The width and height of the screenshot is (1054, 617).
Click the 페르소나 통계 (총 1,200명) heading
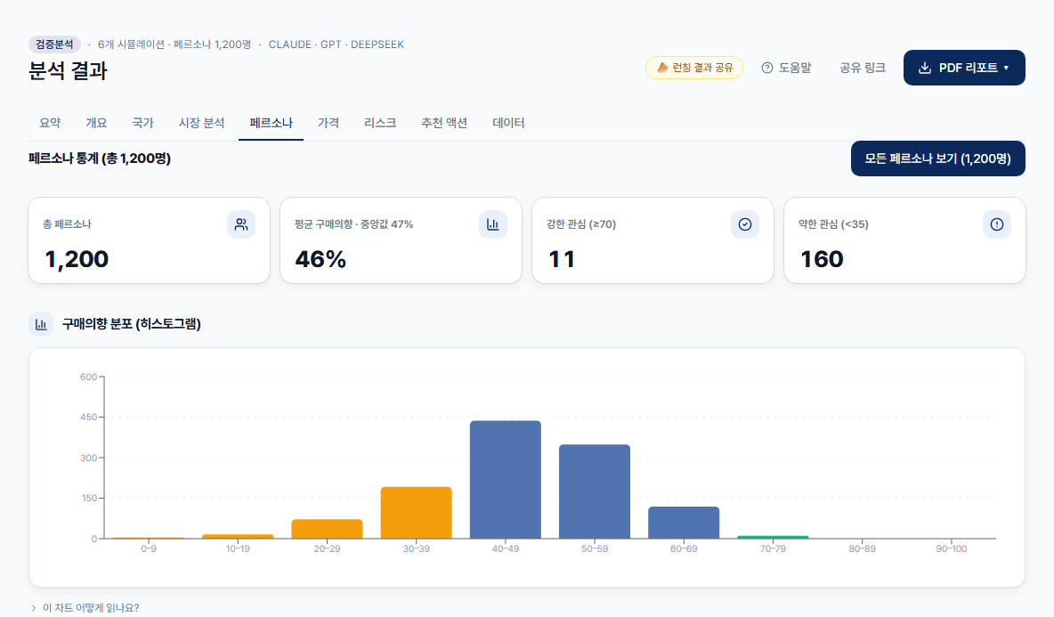(100, 158)
